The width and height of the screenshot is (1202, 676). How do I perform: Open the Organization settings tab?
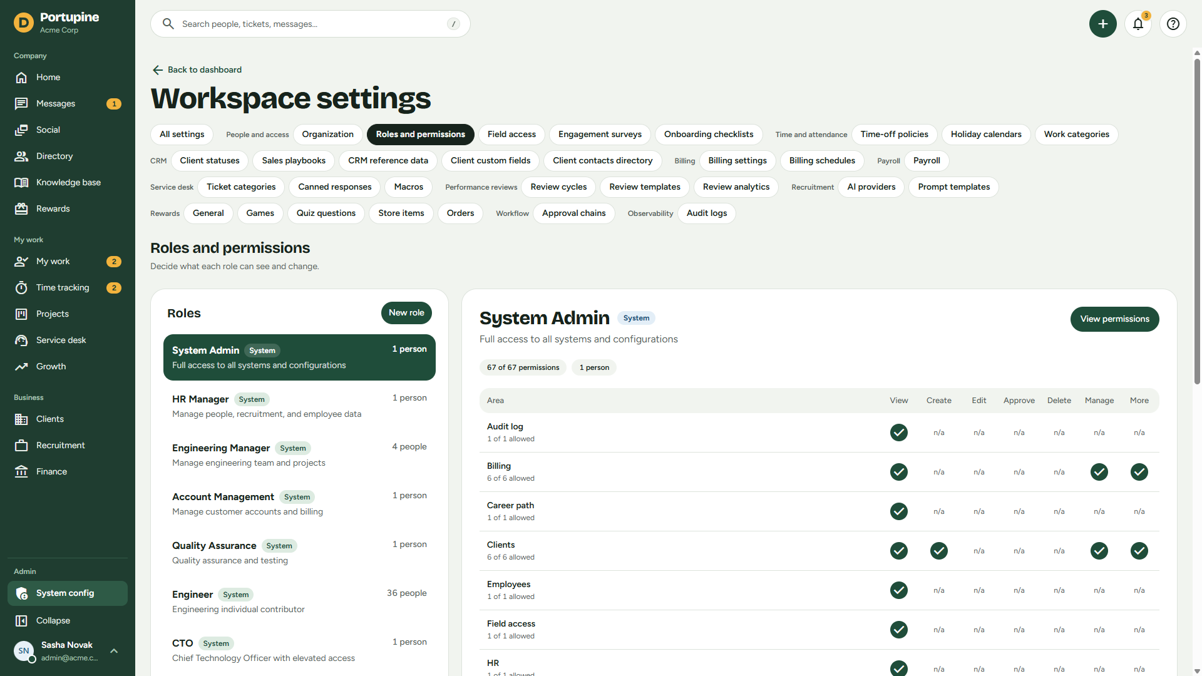pos(327,135)
